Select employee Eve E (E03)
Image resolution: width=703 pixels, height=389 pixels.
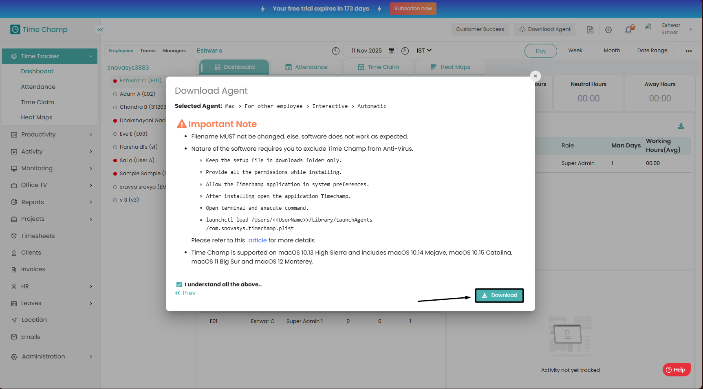tap(133, 134)
